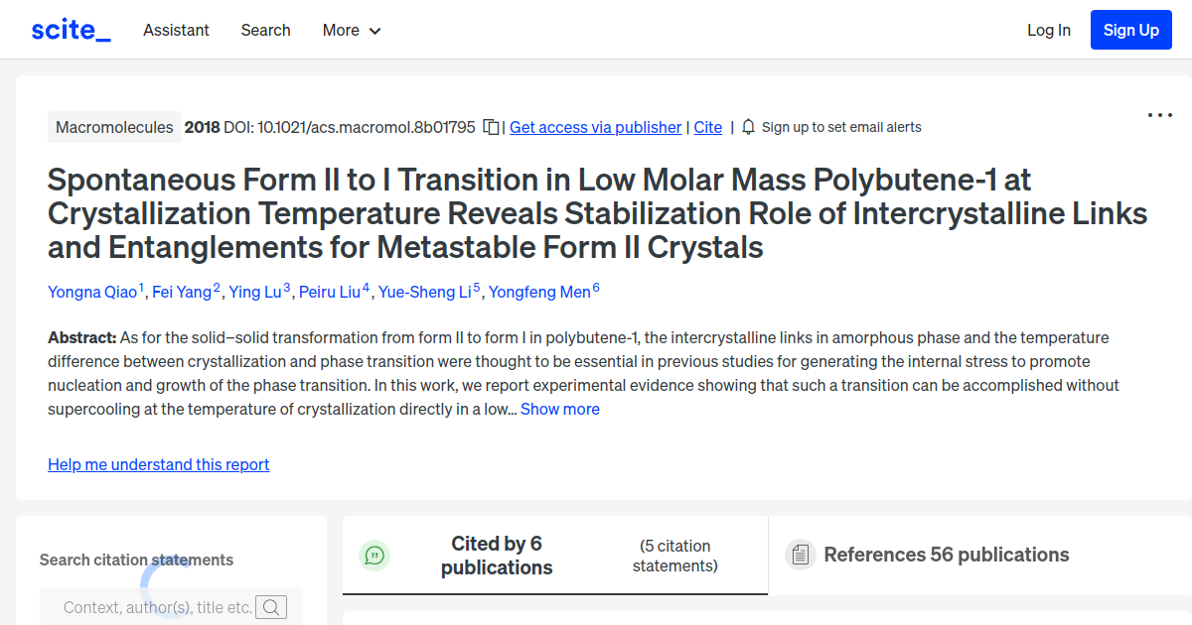Switch to the References 56 publications tab
Viewport: 1192px width, 625px height.
(x=947, y=555)
